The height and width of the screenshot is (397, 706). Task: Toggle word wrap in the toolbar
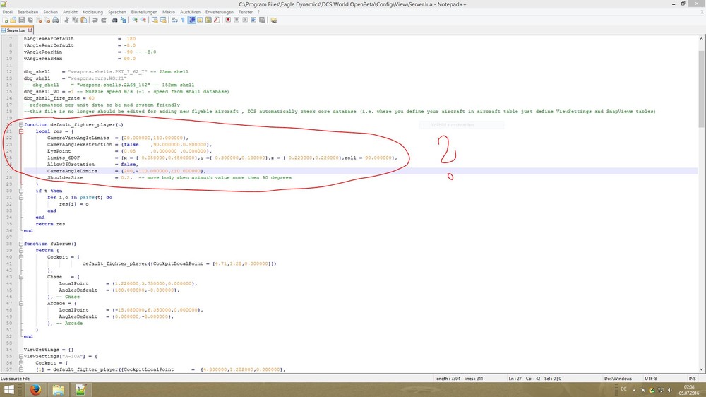(x=174, y=20)
